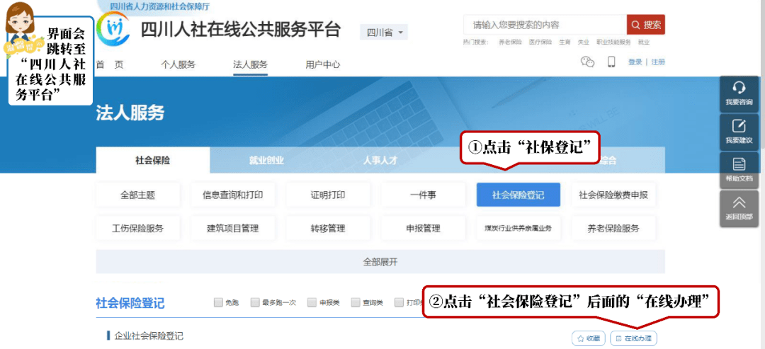Select the 社会保险登记 topic button
The image size is (765, 349).
click(x=518, y=195)
